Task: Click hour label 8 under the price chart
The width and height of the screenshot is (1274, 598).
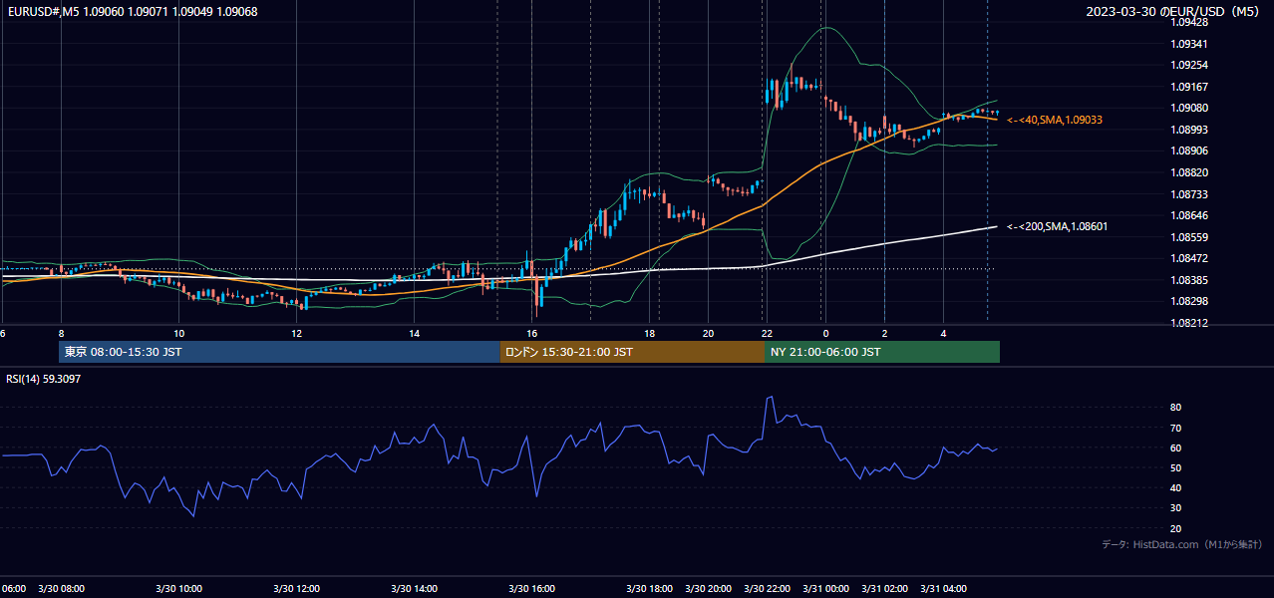Action: pos(61,333)
